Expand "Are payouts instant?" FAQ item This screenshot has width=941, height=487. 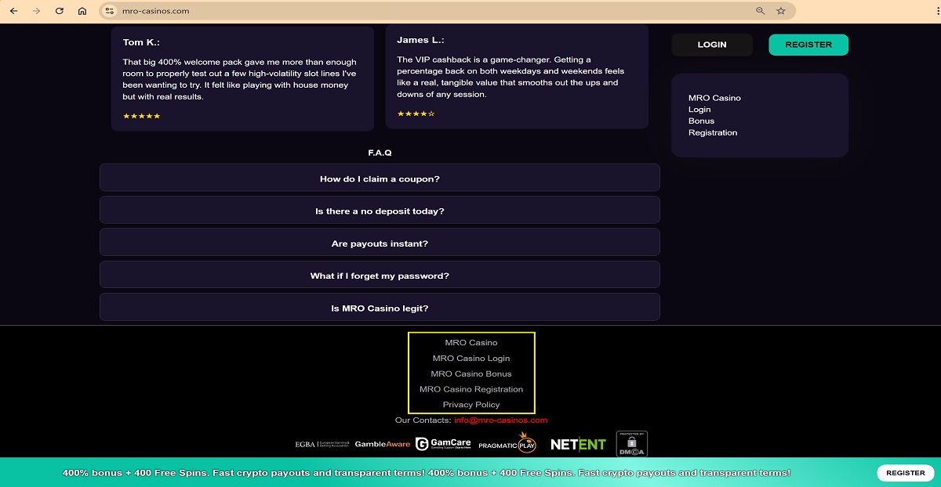tap(380, 243)
